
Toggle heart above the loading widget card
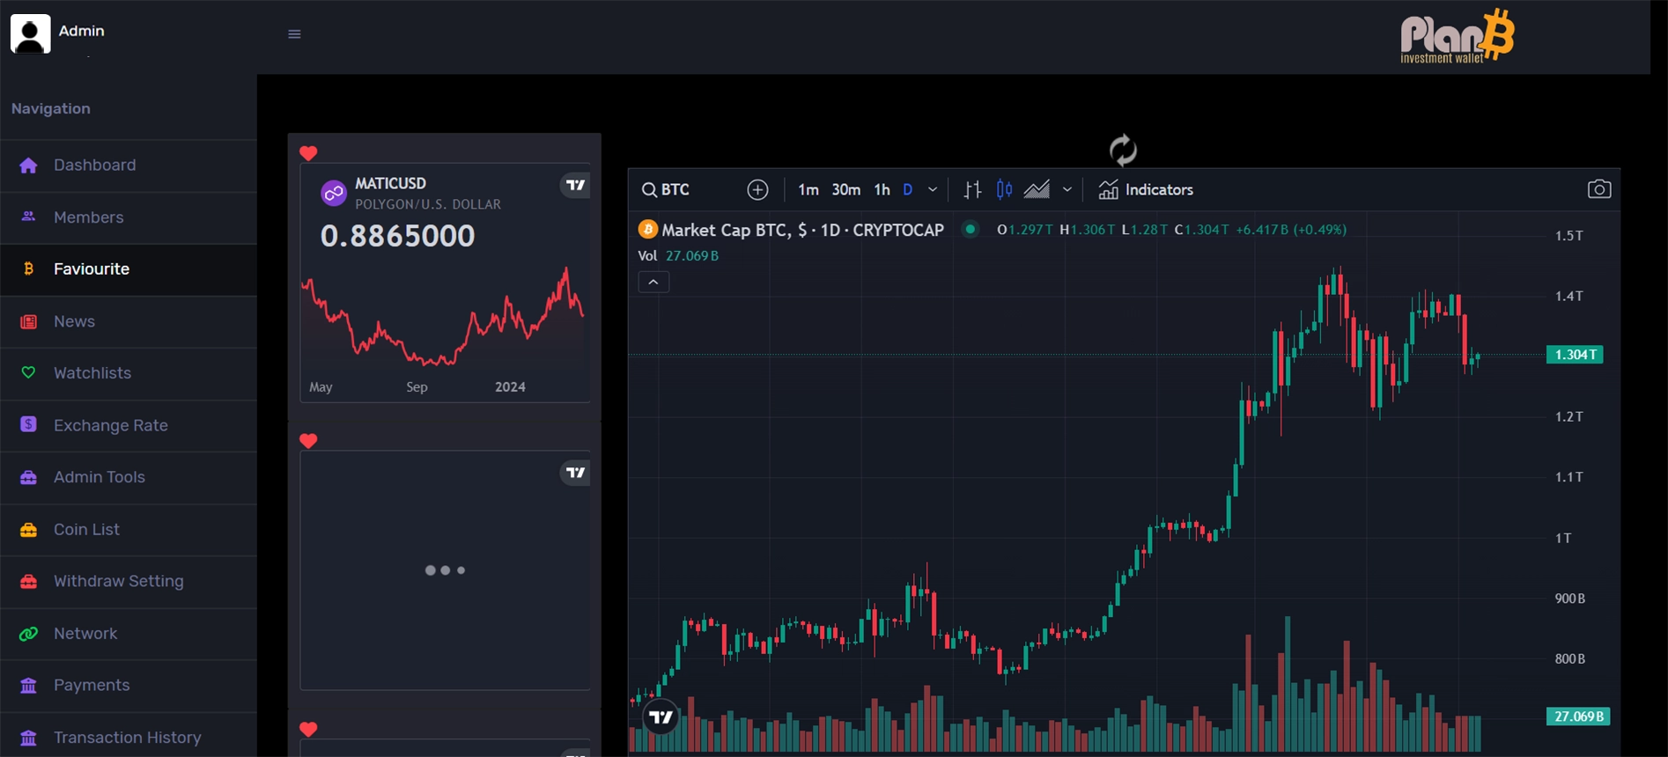pyautogui.click(x=308, y=441)
